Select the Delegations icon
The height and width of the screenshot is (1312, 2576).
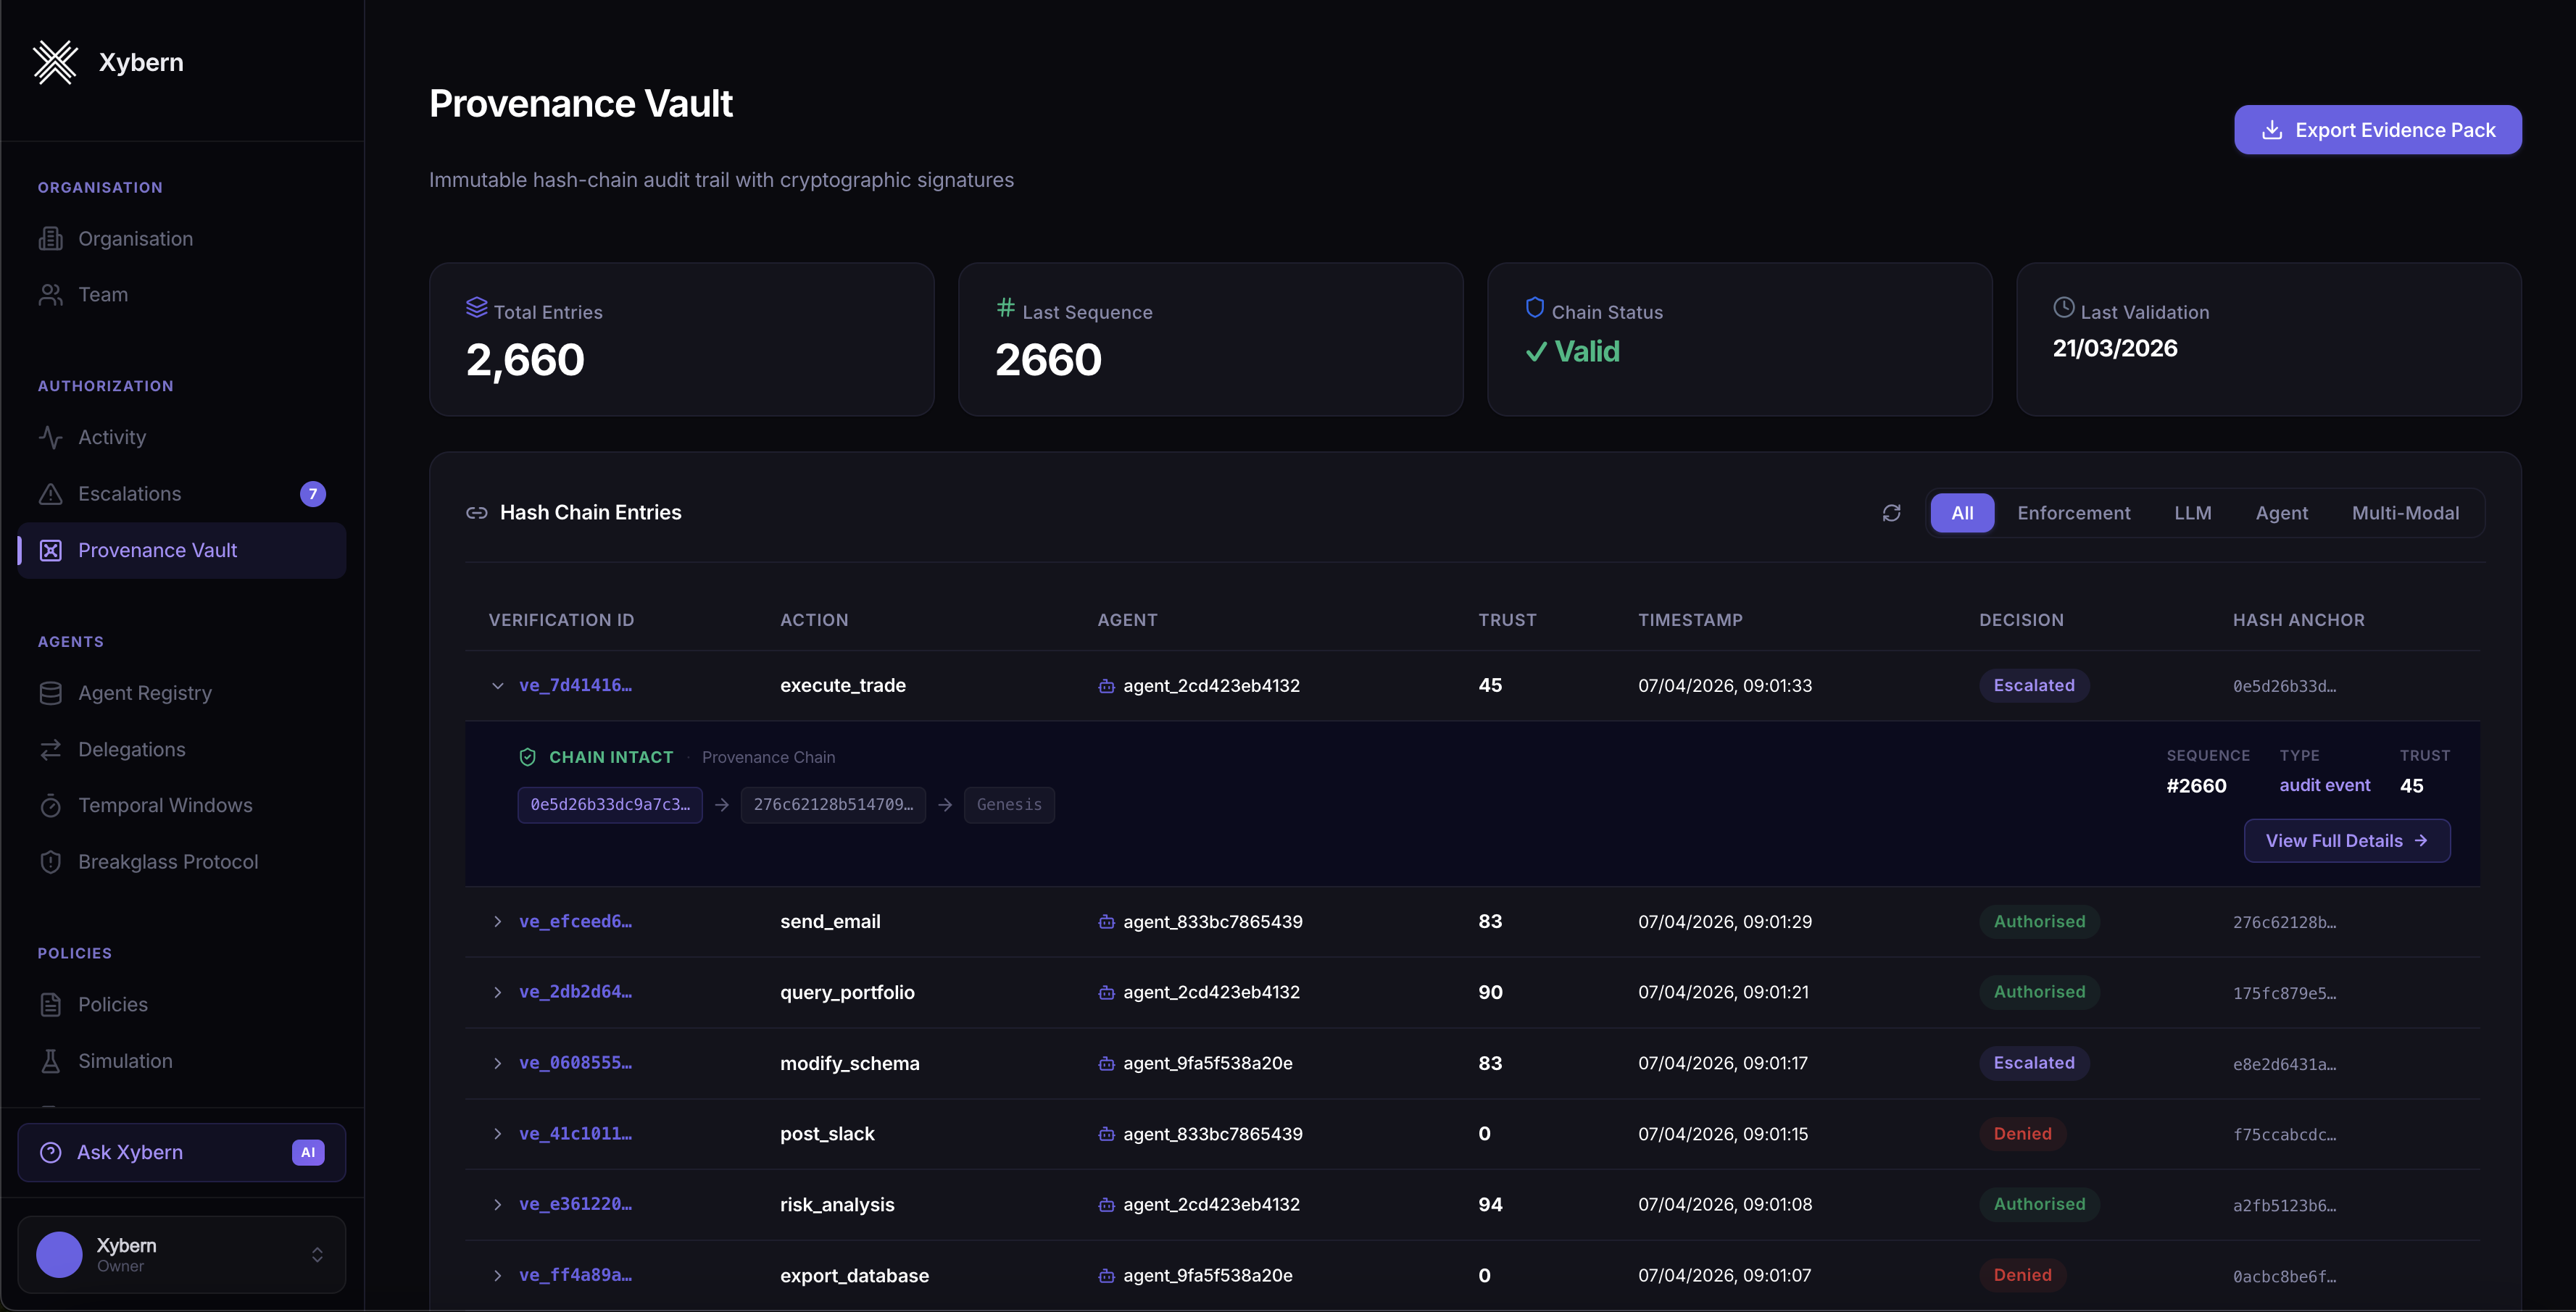click(x=51, y=748)
